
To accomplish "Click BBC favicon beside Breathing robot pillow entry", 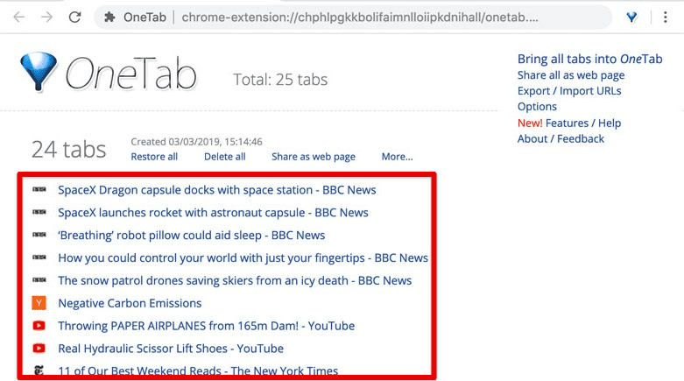I will (39, 235).
